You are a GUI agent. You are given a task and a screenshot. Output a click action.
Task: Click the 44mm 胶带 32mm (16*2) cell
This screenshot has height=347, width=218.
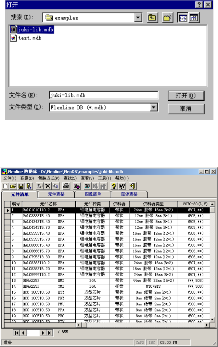point(154,281)
